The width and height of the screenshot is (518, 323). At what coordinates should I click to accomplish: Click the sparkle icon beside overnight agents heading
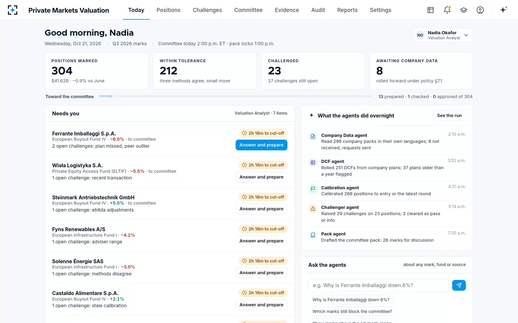click(x=312, y=115)
